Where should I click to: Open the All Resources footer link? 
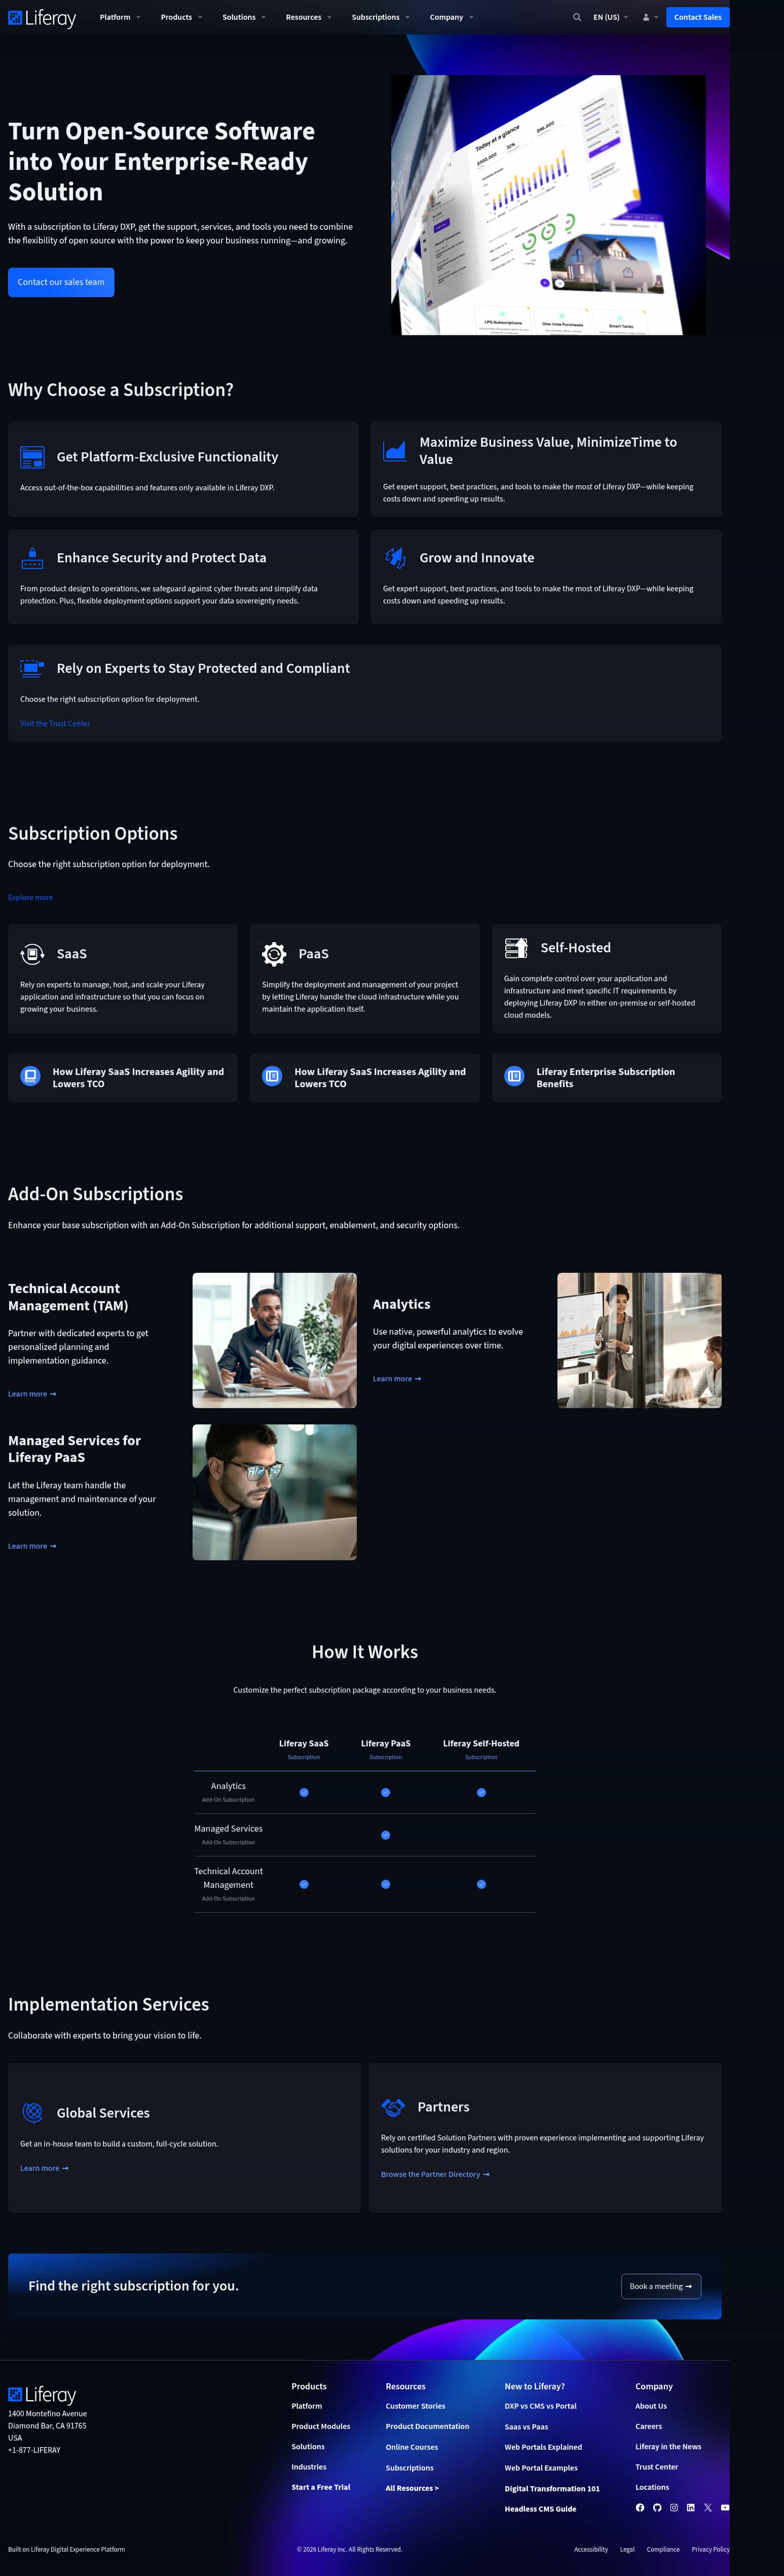pos(412,2488)
